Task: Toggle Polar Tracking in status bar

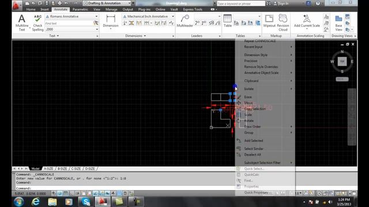Action: tap(78, 193)
